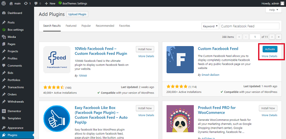286x139 pixels.
Task: Switch to Favorites tab
Action: pos(124,26)
